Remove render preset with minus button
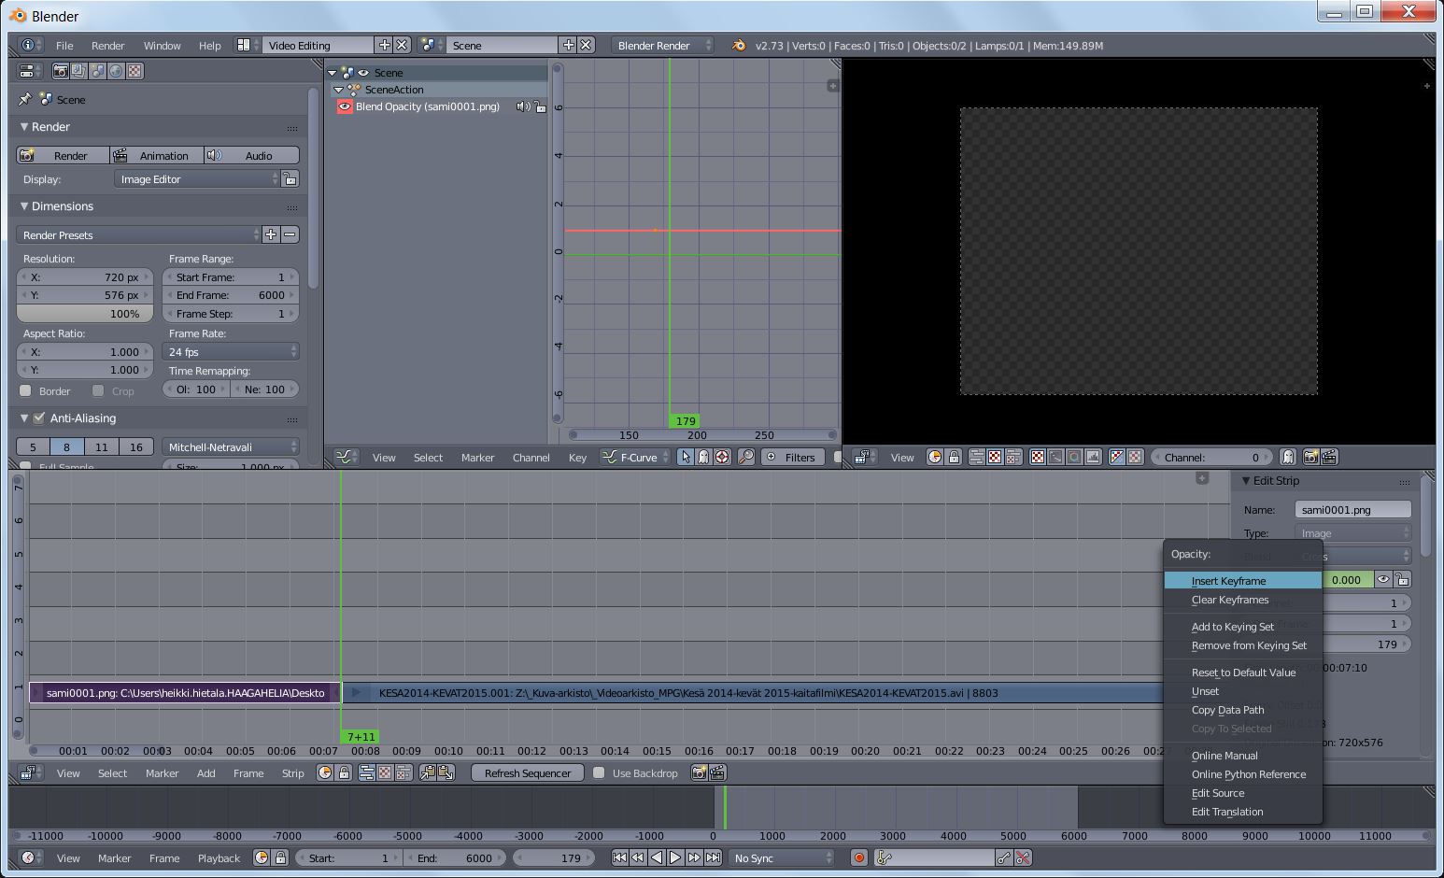Viewport: 1444px width, 878px height. pos(290,234)
